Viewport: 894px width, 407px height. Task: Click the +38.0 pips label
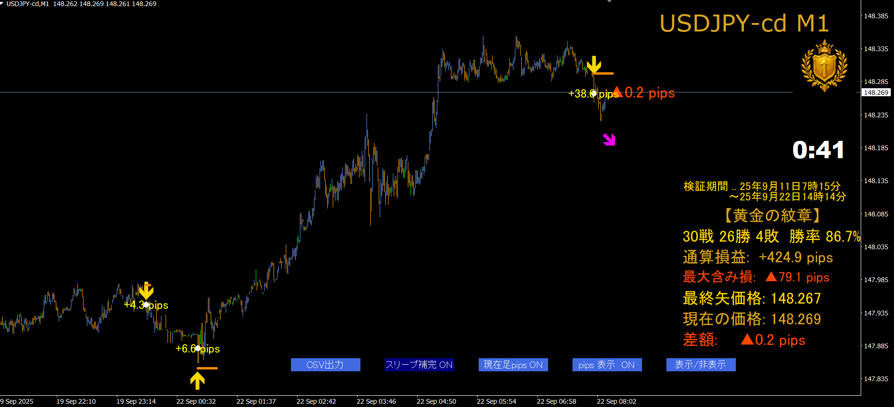pos(593,94)
